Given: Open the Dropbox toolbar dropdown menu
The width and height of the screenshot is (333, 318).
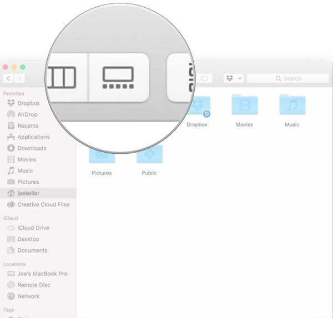Looking at the screenshot, I should coord(234,78).
